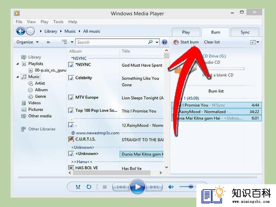
Task: Click Clear list button
Action: pos(212,42)
